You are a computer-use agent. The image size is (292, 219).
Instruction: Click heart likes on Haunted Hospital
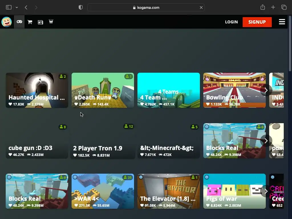(16, 104)
